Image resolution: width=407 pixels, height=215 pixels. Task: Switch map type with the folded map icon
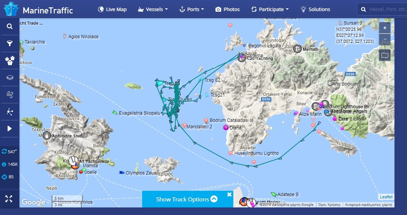click(x=385, y=55)
